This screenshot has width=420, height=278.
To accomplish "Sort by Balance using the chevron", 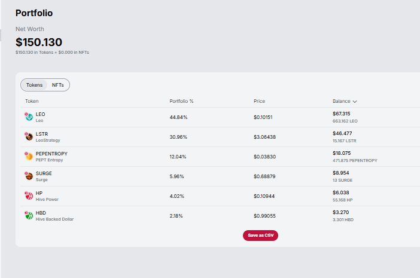I will click(x=355, y=102).
